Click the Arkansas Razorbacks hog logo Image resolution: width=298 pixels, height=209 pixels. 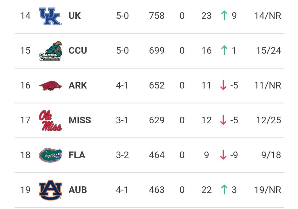pos(50,86)
